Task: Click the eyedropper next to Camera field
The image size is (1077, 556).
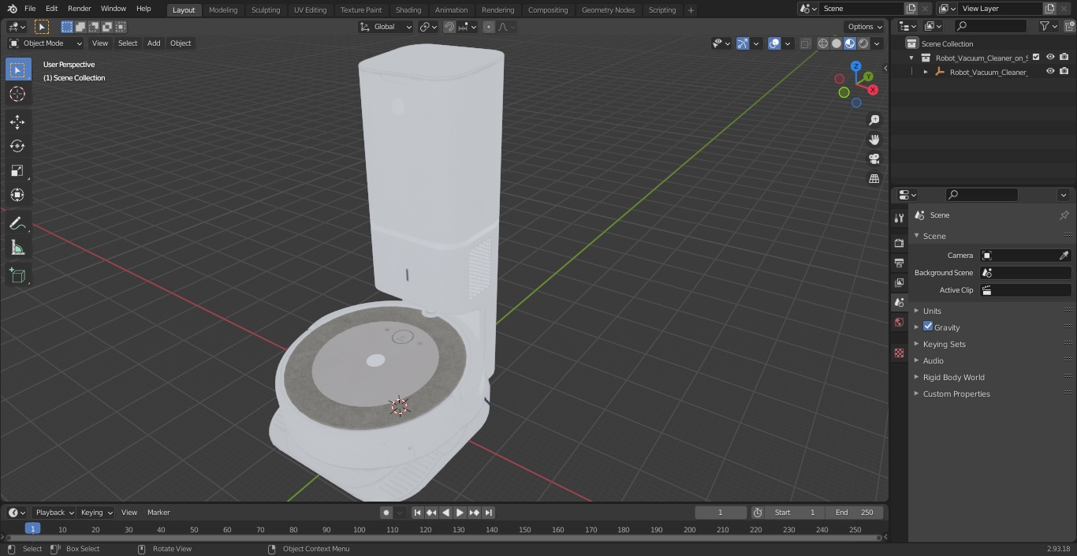Action: (x=1064, y=256)
